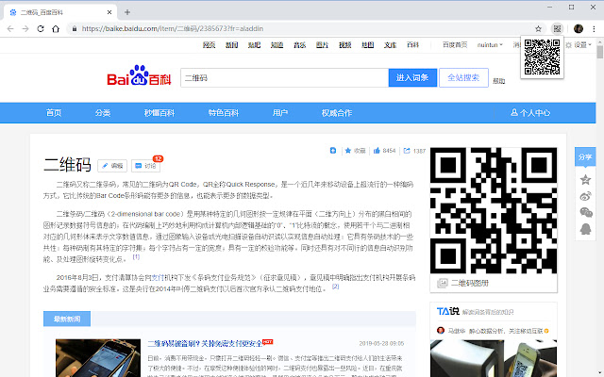Click the blue download icon above the article
Screen dimensions: 604x377
[x=333, y=151]
